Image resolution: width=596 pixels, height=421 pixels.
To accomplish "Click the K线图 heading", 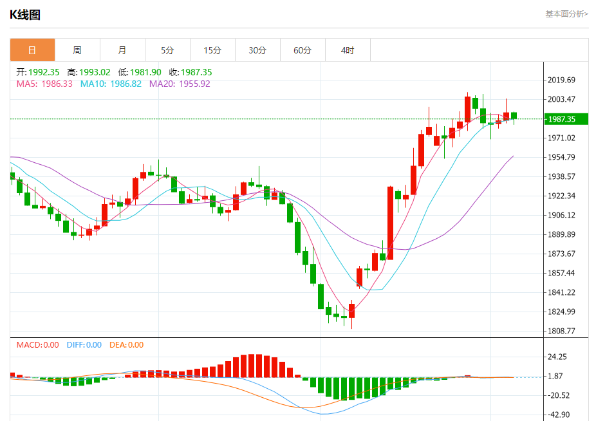I will 24,14.
